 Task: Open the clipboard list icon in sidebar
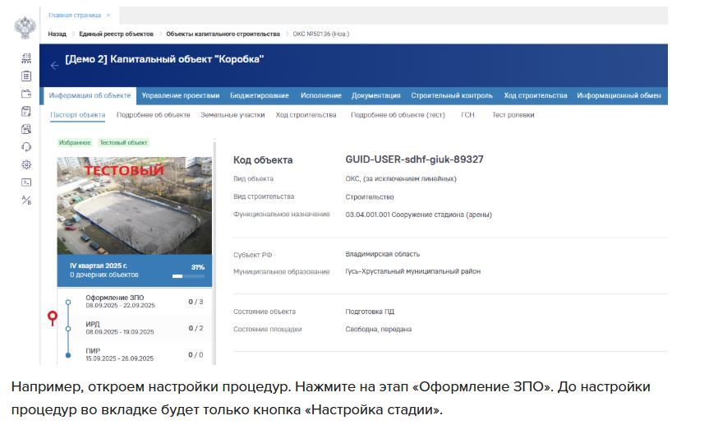tap(26, 76)
